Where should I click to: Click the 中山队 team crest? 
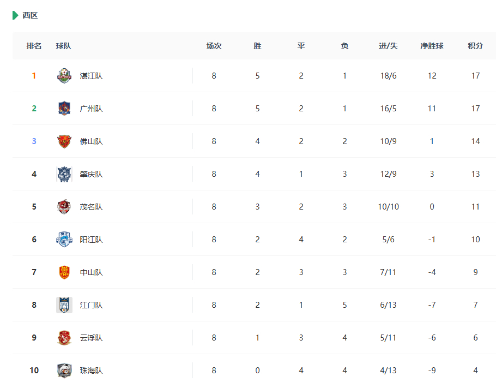[x=64, y=272]
